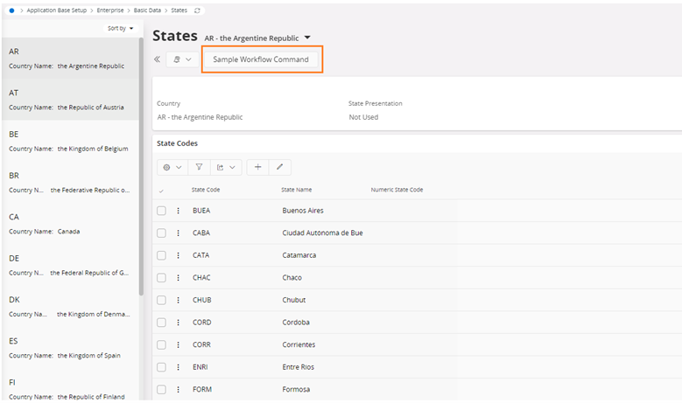Check the box next to FORM state code
This screenshot has width=682, height=403.
161,390
